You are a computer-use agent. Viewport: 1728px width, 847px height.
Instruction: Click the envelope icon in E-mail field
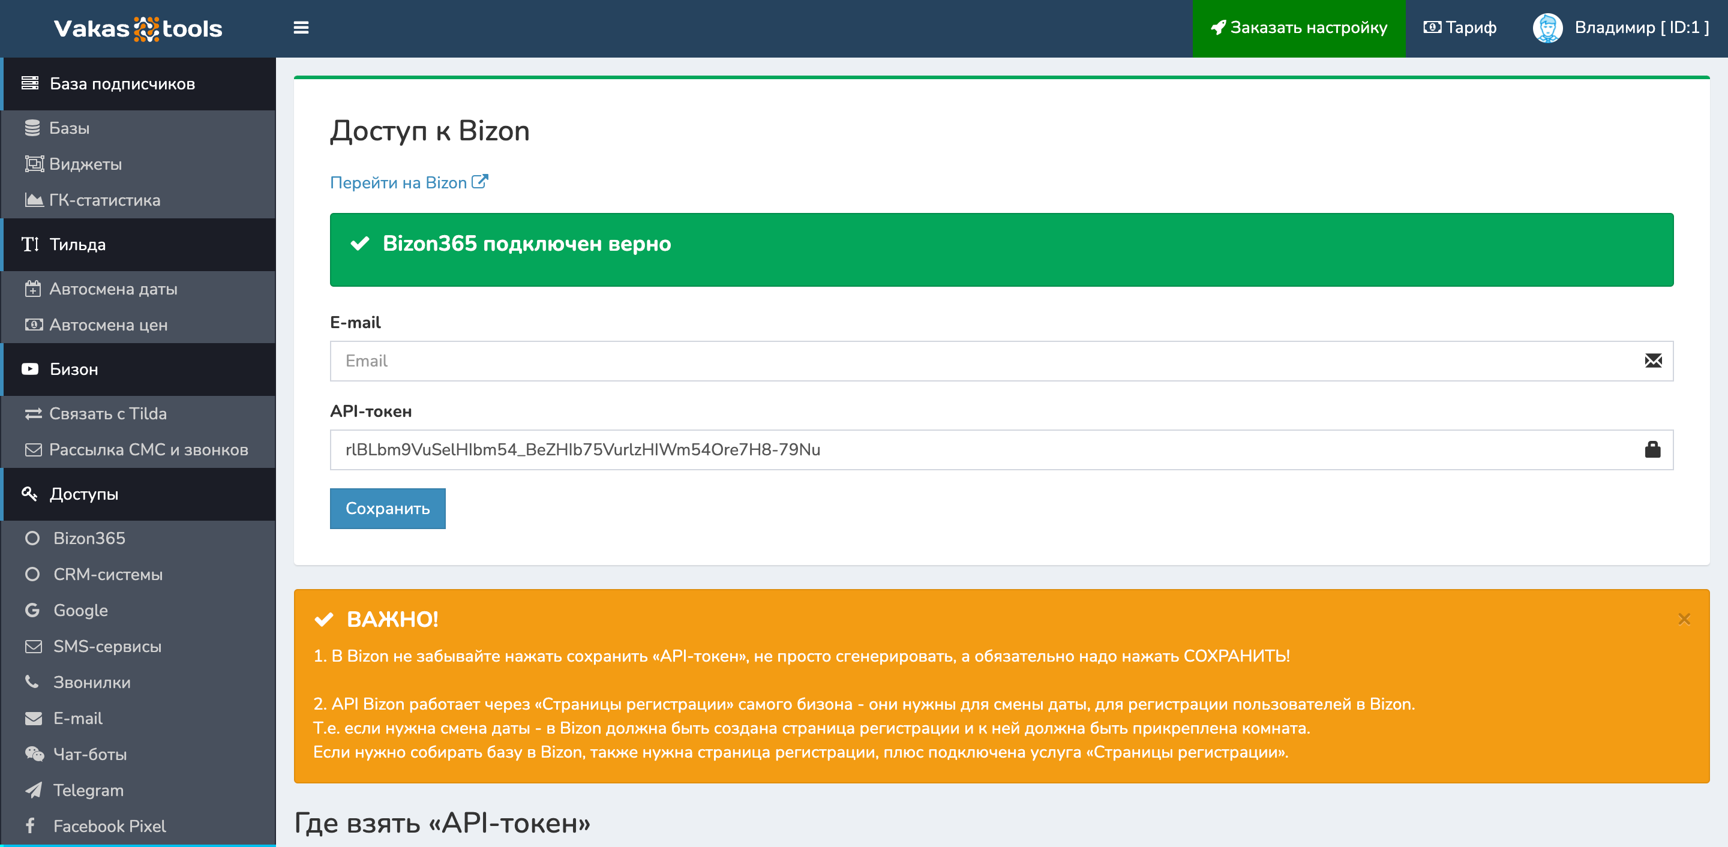1653,361
